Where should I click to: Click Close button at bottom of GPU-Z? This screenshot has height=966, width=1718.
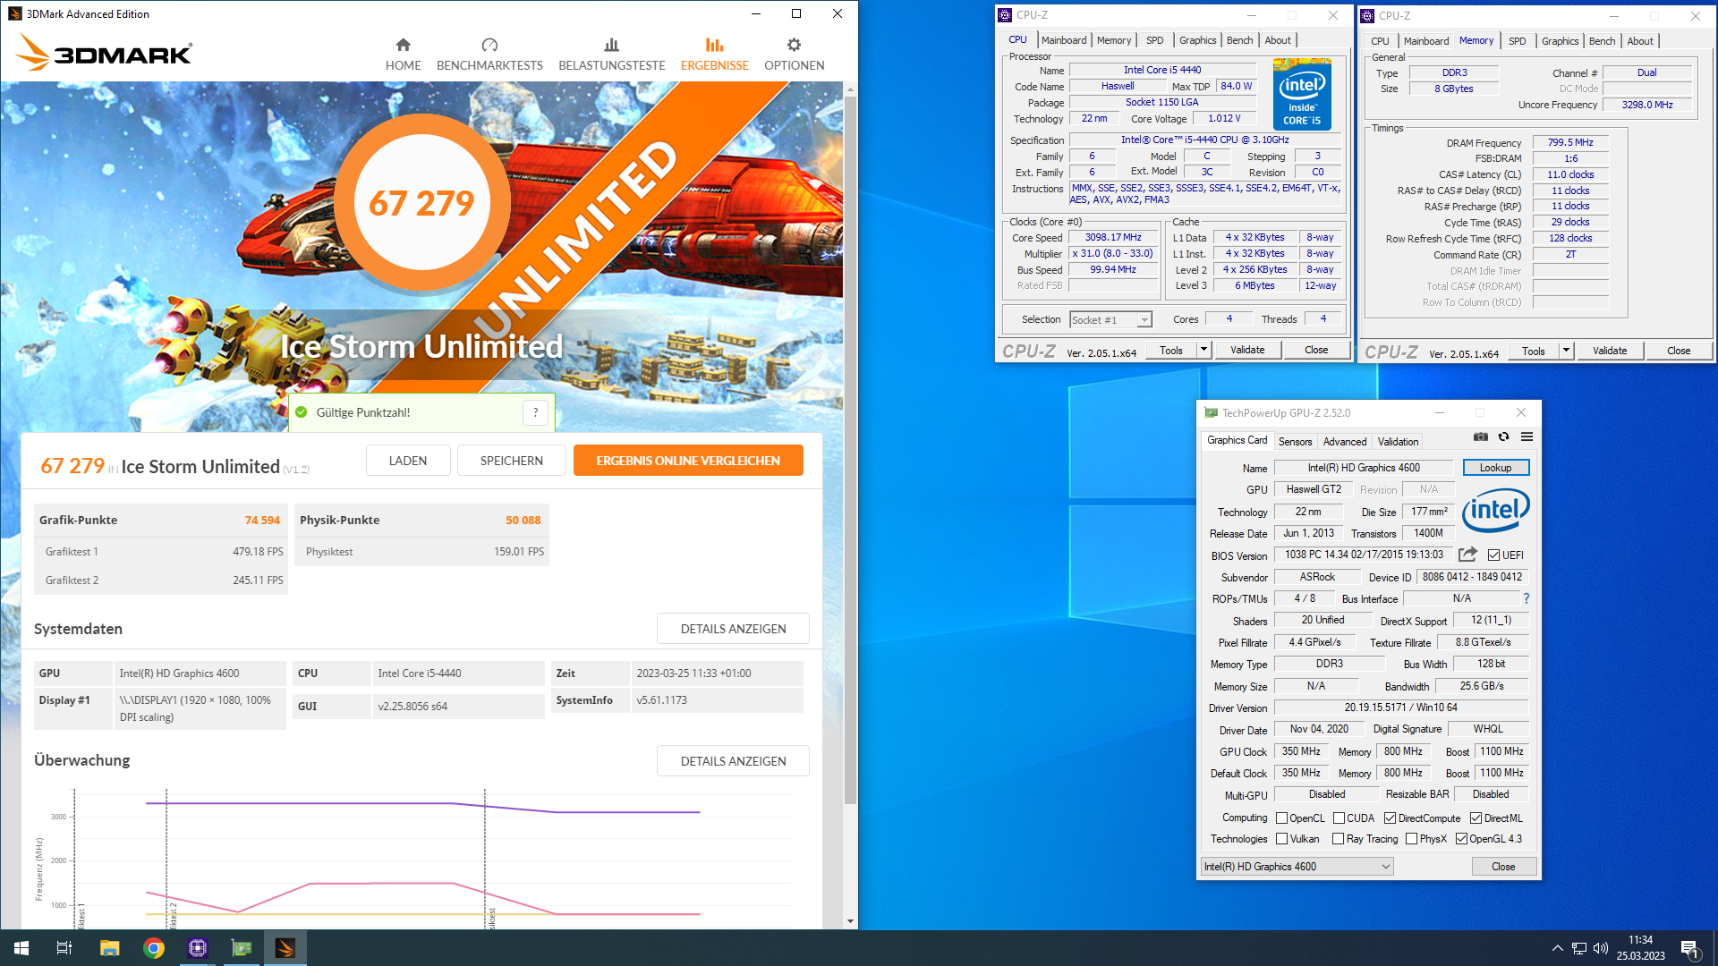pyautogui.click(x=1503, y=867)
